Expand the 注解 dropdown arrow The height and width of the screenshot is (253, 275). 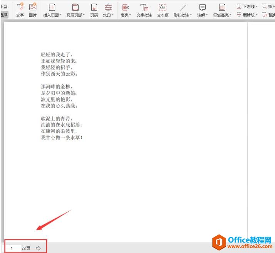[x=206, y=15]
